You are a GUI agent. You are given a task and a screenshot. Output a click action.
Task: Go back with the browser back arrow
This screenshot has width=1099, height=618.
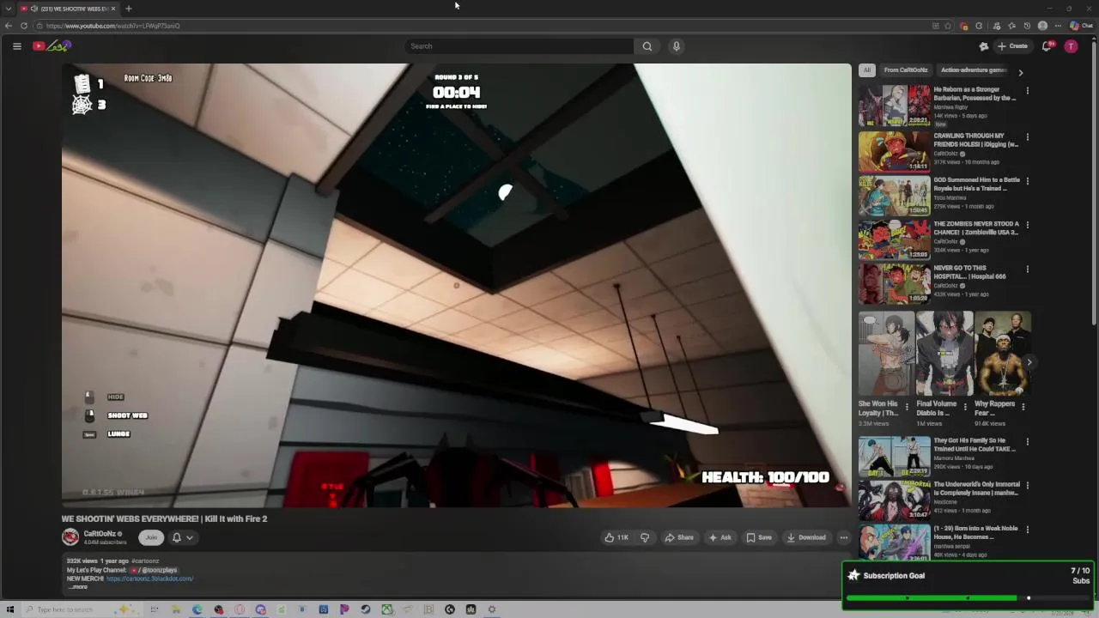(9, 26)
